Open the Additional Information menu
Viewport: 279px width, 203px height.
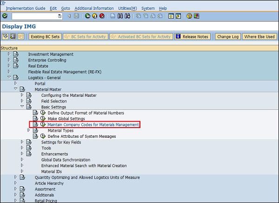pyautogui.click(x=94, y=8)
